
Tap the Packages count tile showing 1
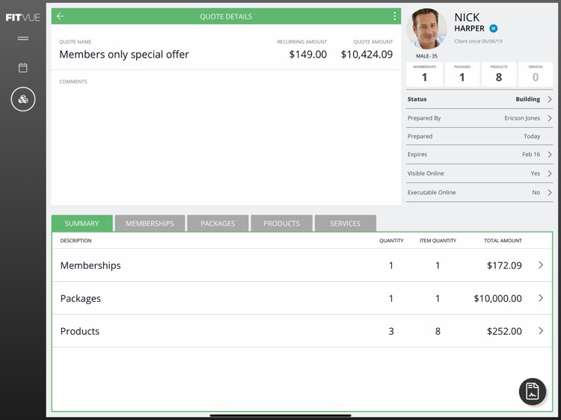click(462, 74)
